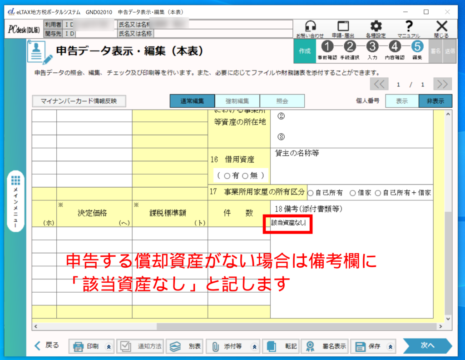Click マイナンバーカード情報反映 button
This screenshot has height=360, width=465.
79,101
